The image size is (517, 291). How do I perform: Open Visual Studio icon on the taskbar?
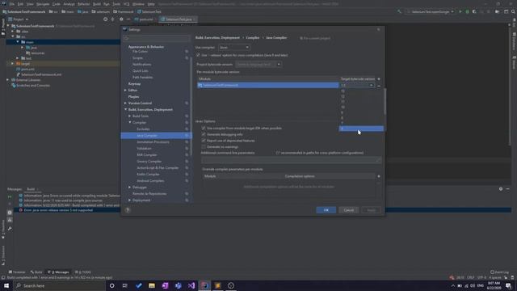tap(191, 285)
